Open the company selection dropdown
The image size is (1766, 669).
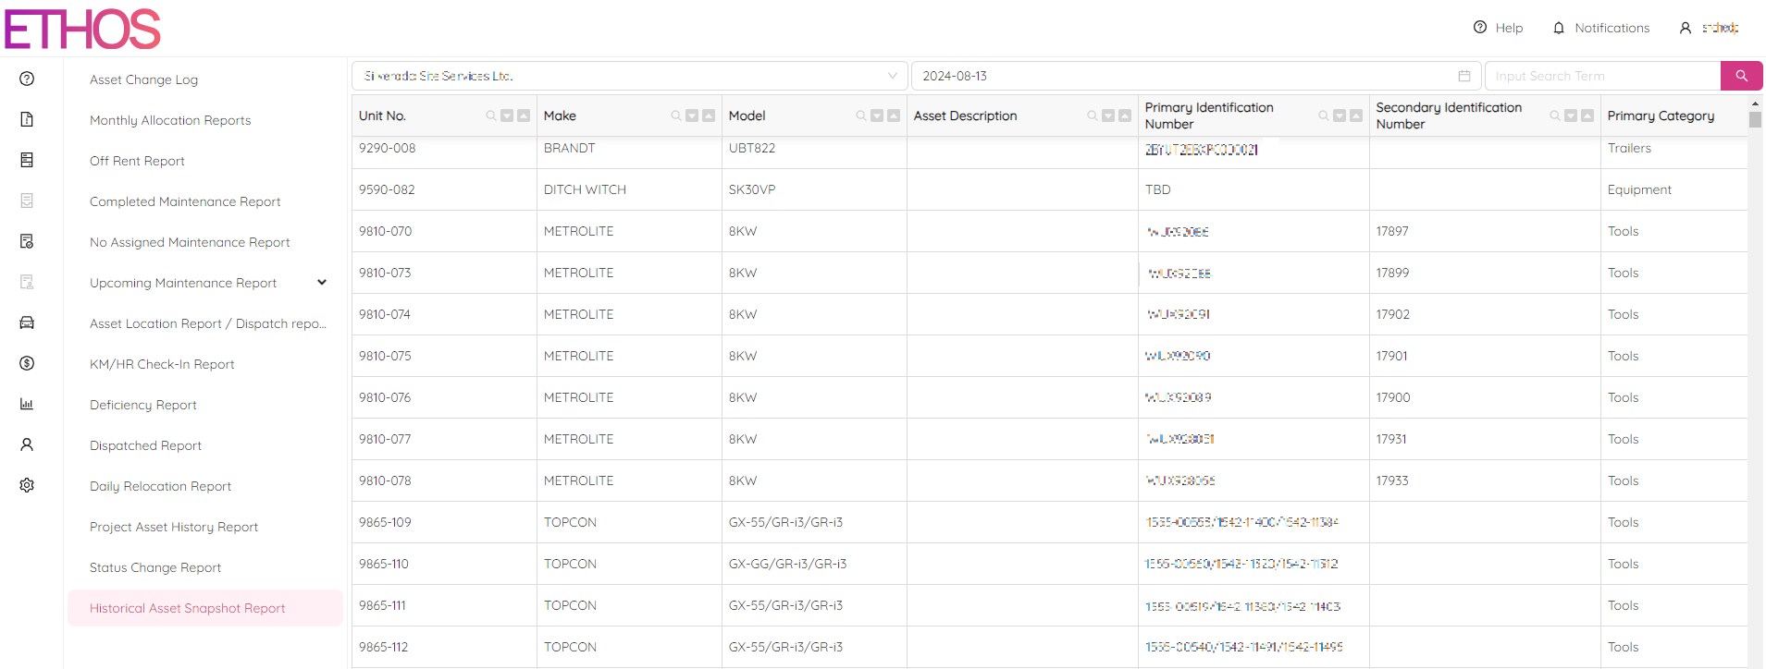pos(629,76)
